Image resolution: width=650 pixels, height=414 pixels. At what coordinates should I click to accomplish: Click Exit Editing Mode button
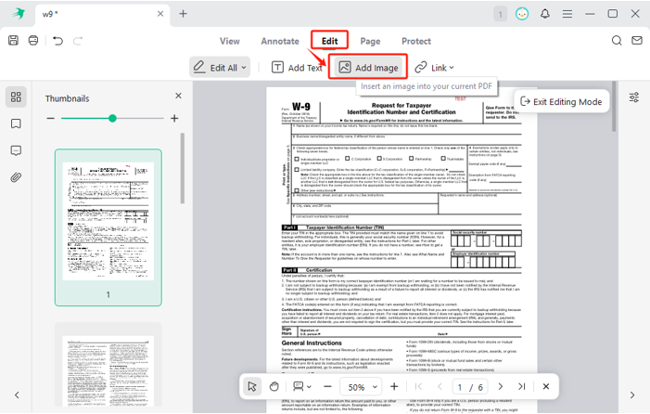click(x=561, y=101)
